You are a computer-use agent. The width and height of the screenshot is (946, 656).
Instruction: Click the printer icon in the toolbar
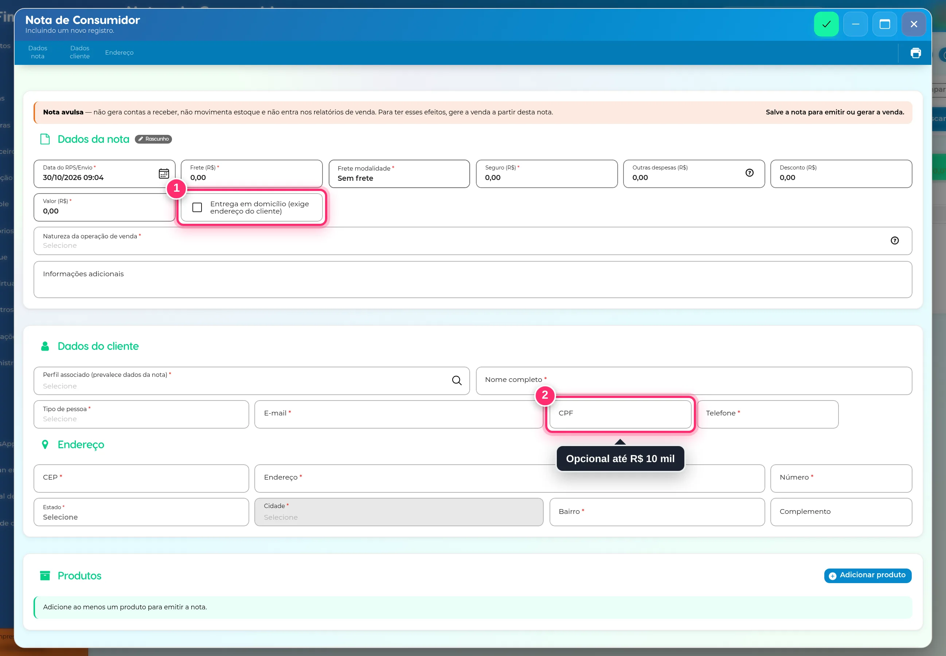[916, 53]
